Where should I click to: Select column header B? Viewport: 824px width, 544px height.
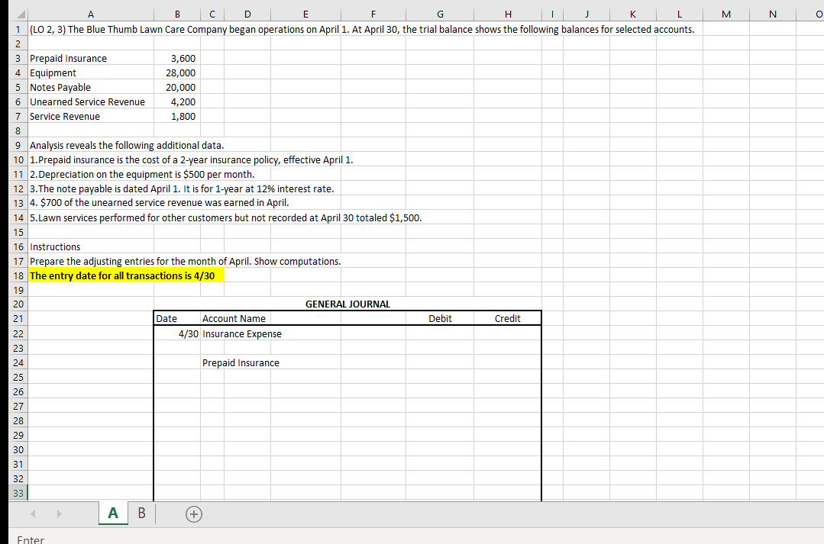(x=177, y=14)
